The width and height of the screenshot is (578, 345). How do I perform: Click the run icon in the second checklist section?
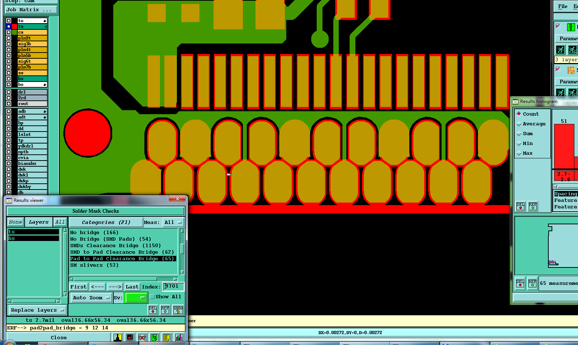point(560,92)
